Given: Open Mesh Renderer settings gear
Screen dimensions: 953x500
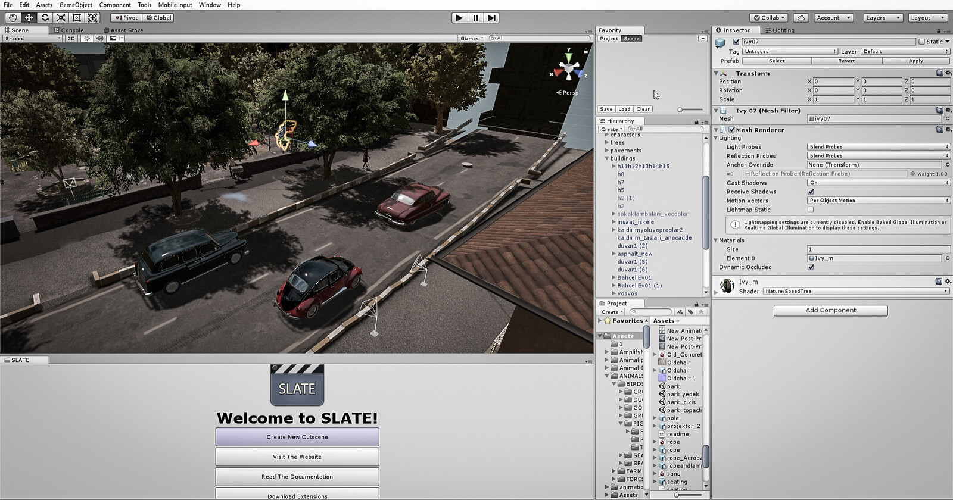Looking at the screenshot, I should tap(948, 129).
